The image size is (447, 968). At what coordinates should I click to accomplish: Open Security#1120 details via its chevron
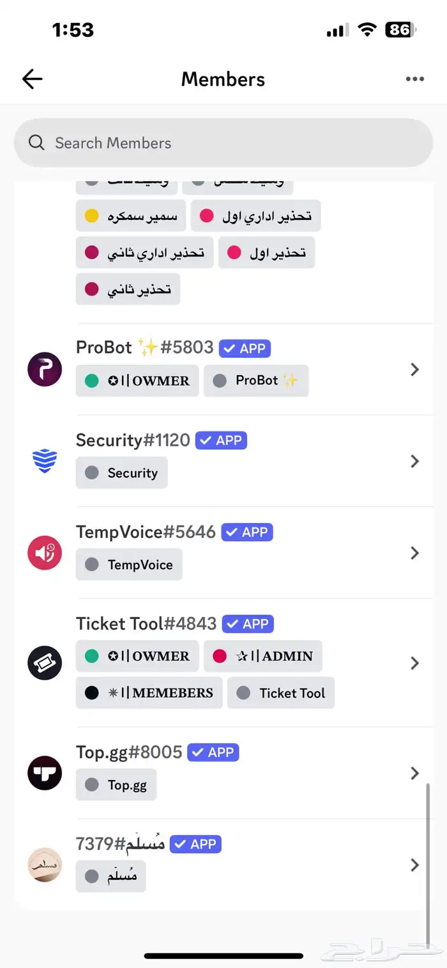coord(414,462)
